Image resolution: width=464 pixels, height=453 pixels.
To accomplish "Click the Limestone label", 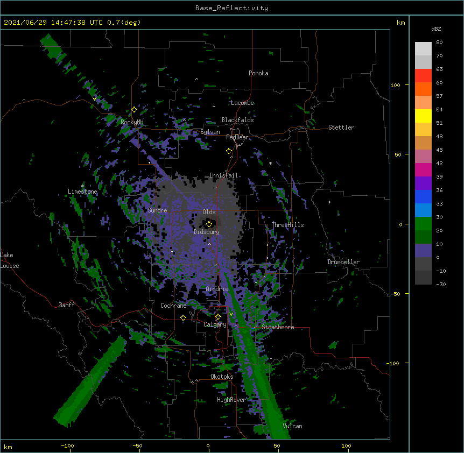I will 82,192.
